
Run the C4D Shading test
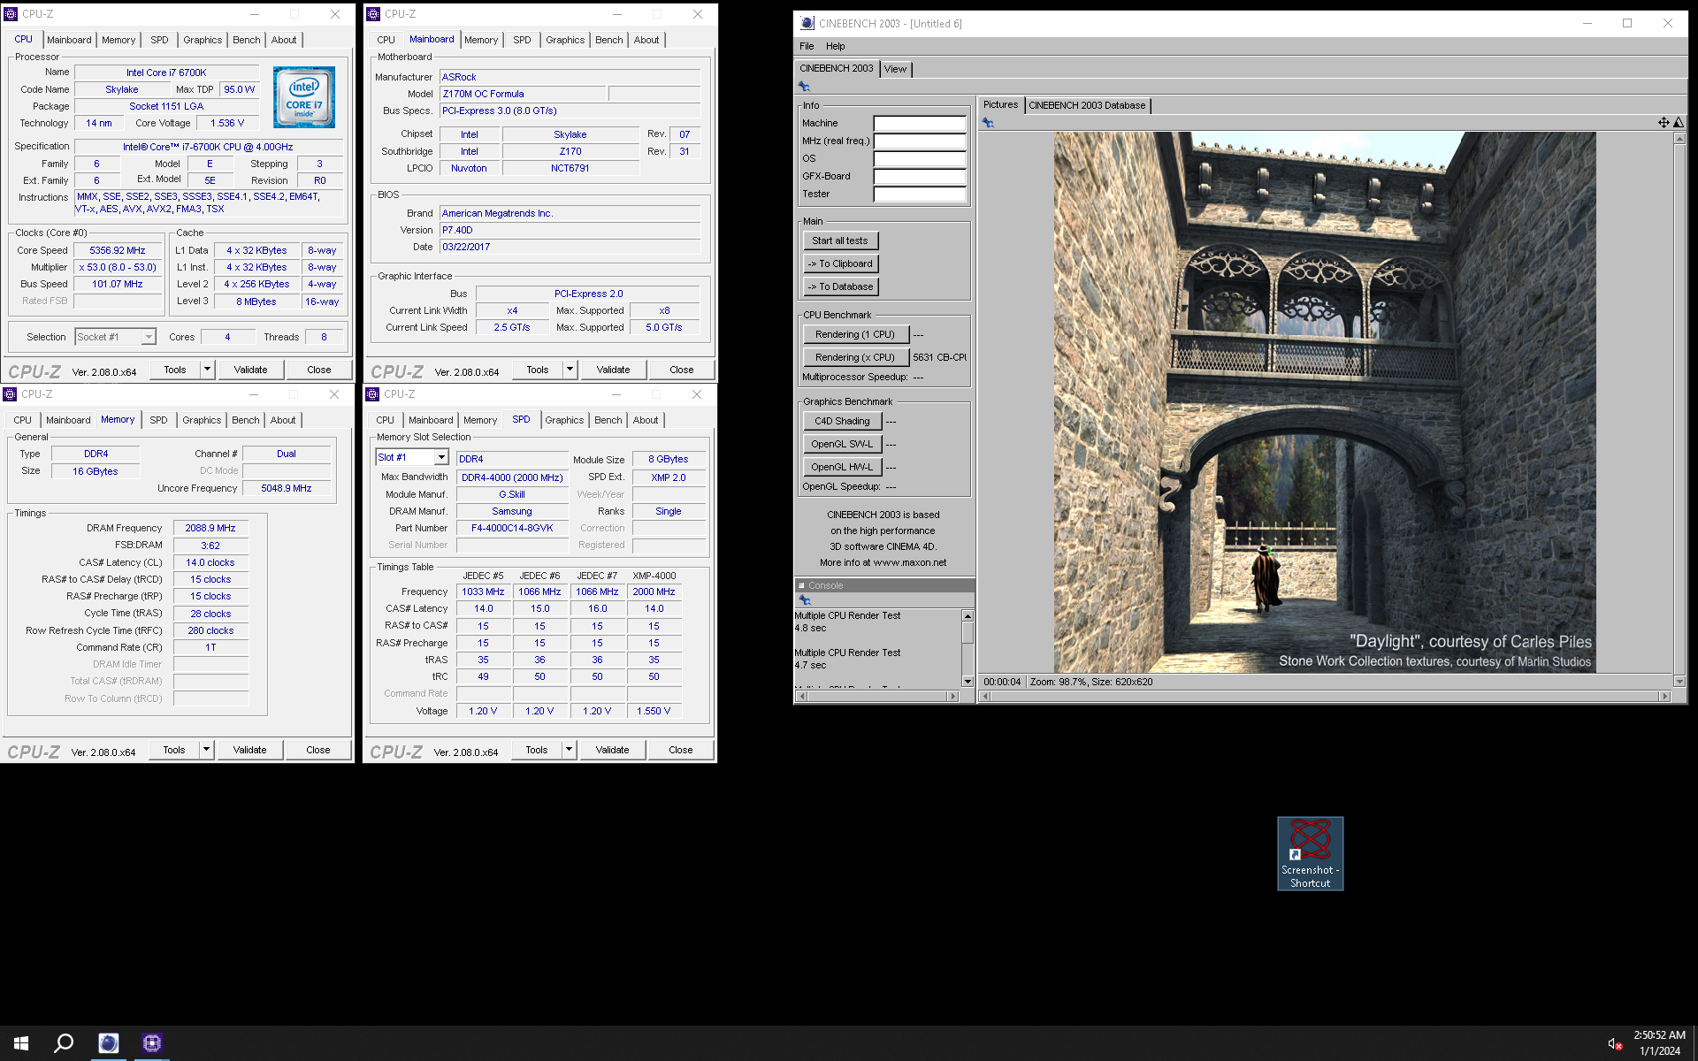(x=842, y=421)
